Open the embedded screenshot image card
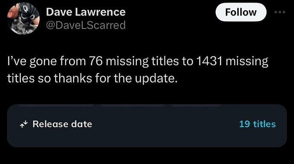This screenshot has height=164, width=294. 147,126
